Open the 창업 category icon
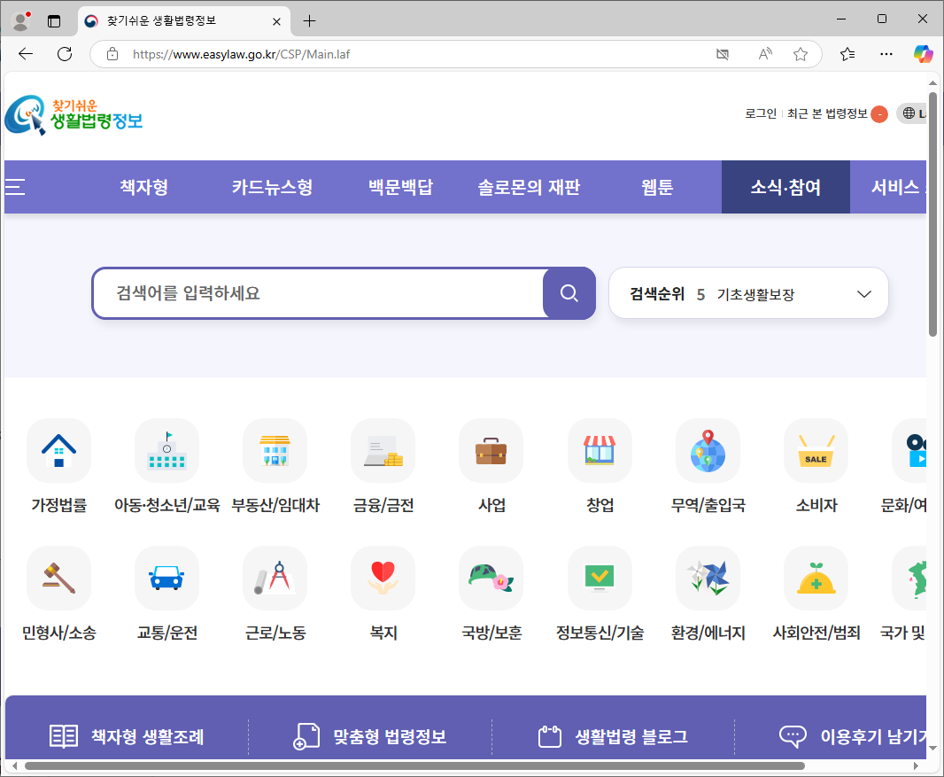 click(599, 450)
